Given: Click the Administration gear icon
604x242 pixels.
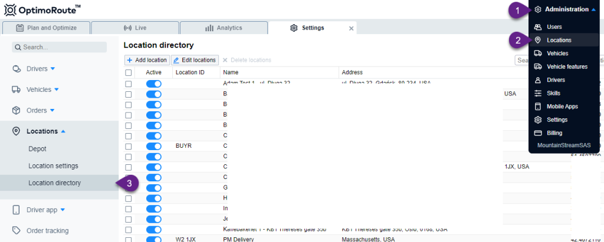Looking at the screenshot, I should (x=538, y=9).
